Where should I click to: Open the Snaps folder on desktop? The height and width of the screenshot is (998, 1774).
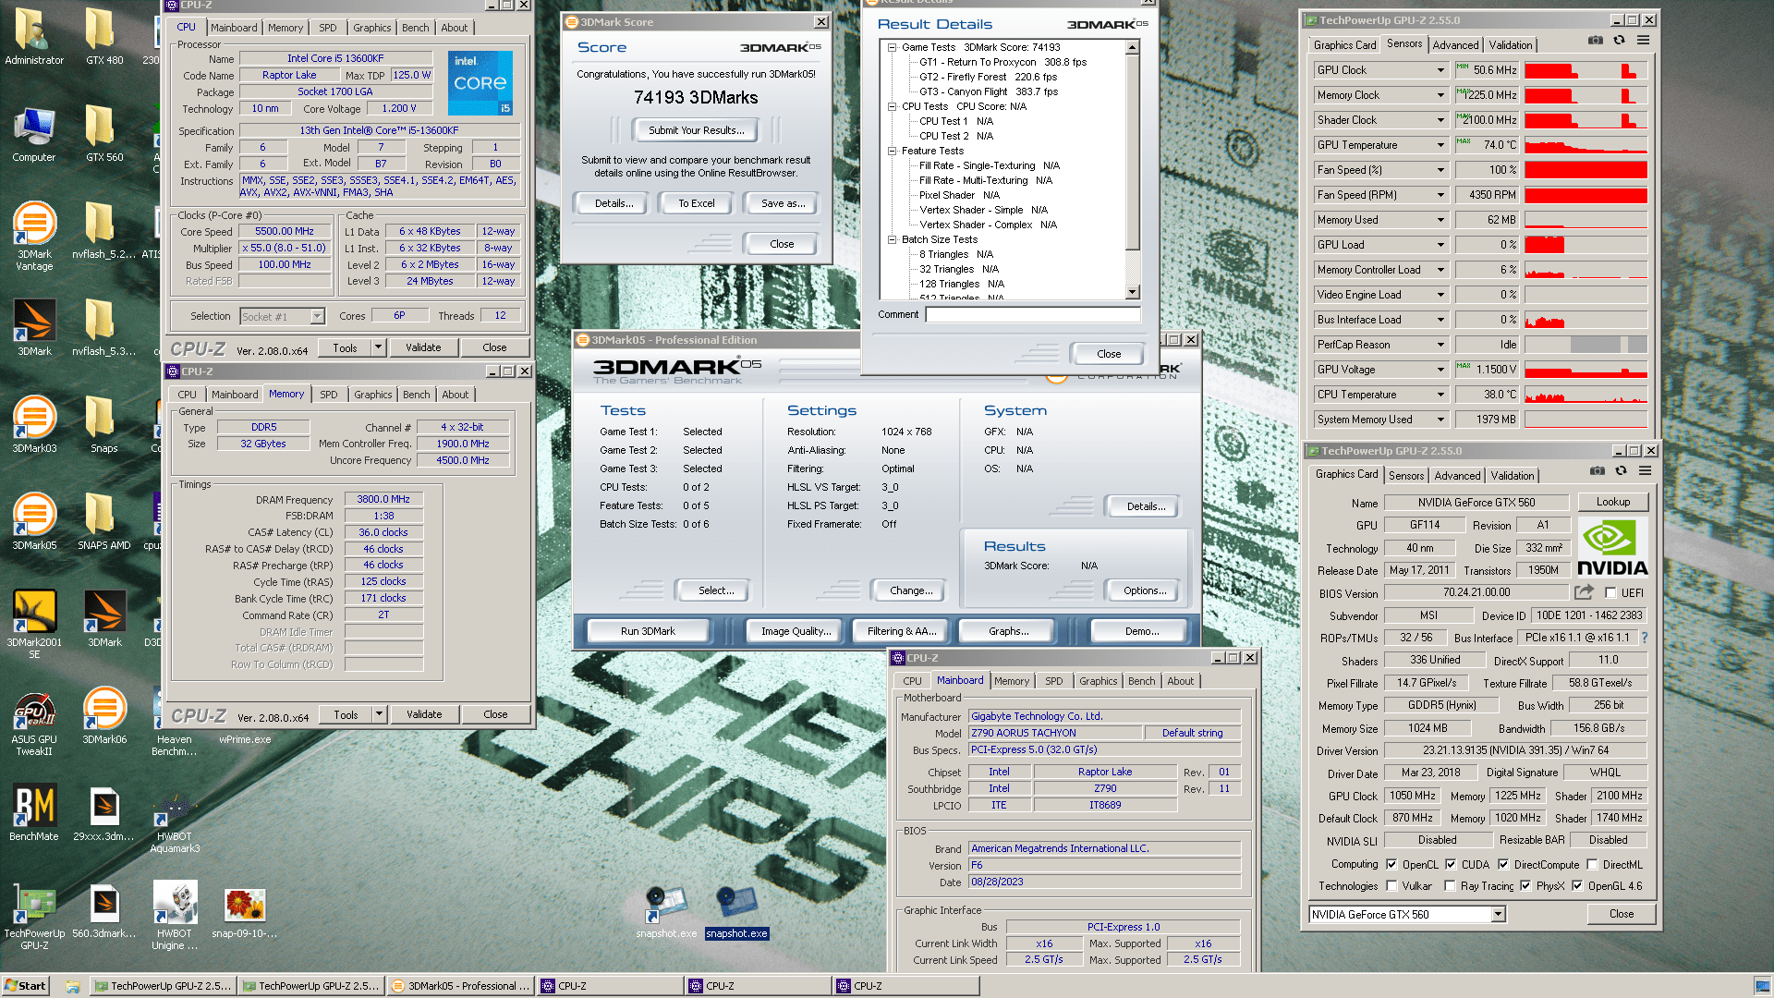coord(104,424)
